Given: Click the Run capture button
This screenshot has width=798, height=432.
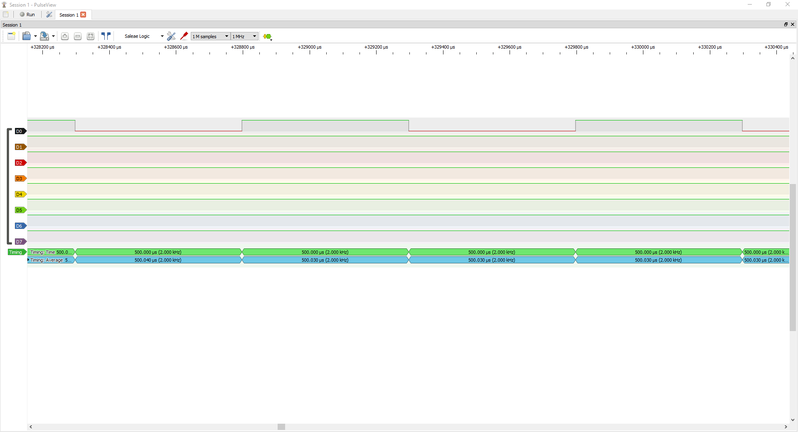Looking at the screenshot, I should [27, 15].
